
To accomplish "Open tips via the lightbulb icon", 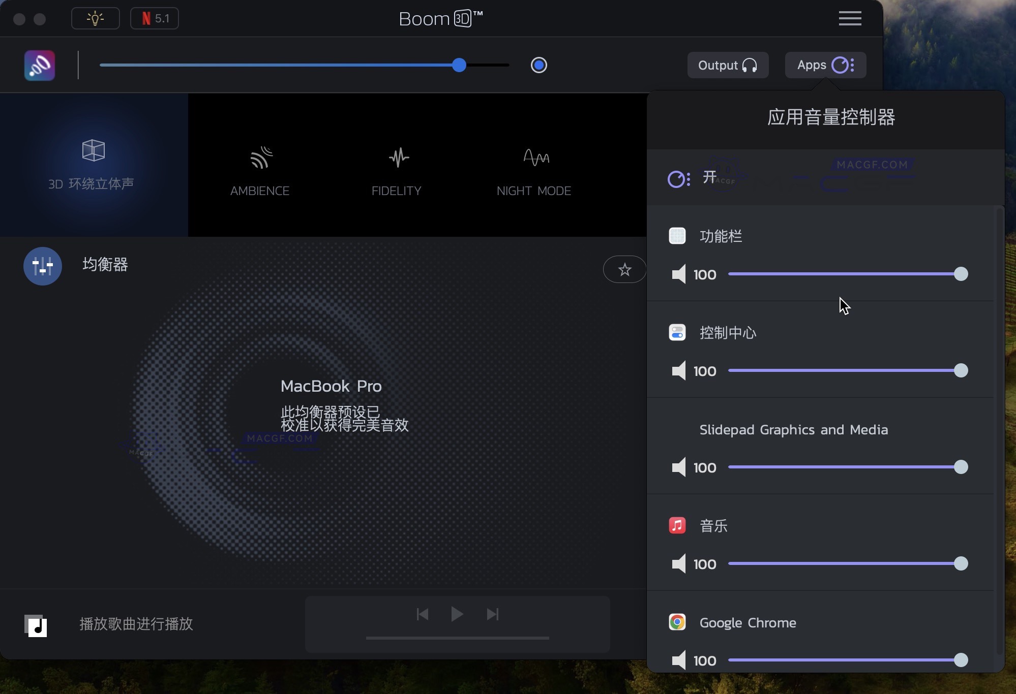I will [95, 18].
